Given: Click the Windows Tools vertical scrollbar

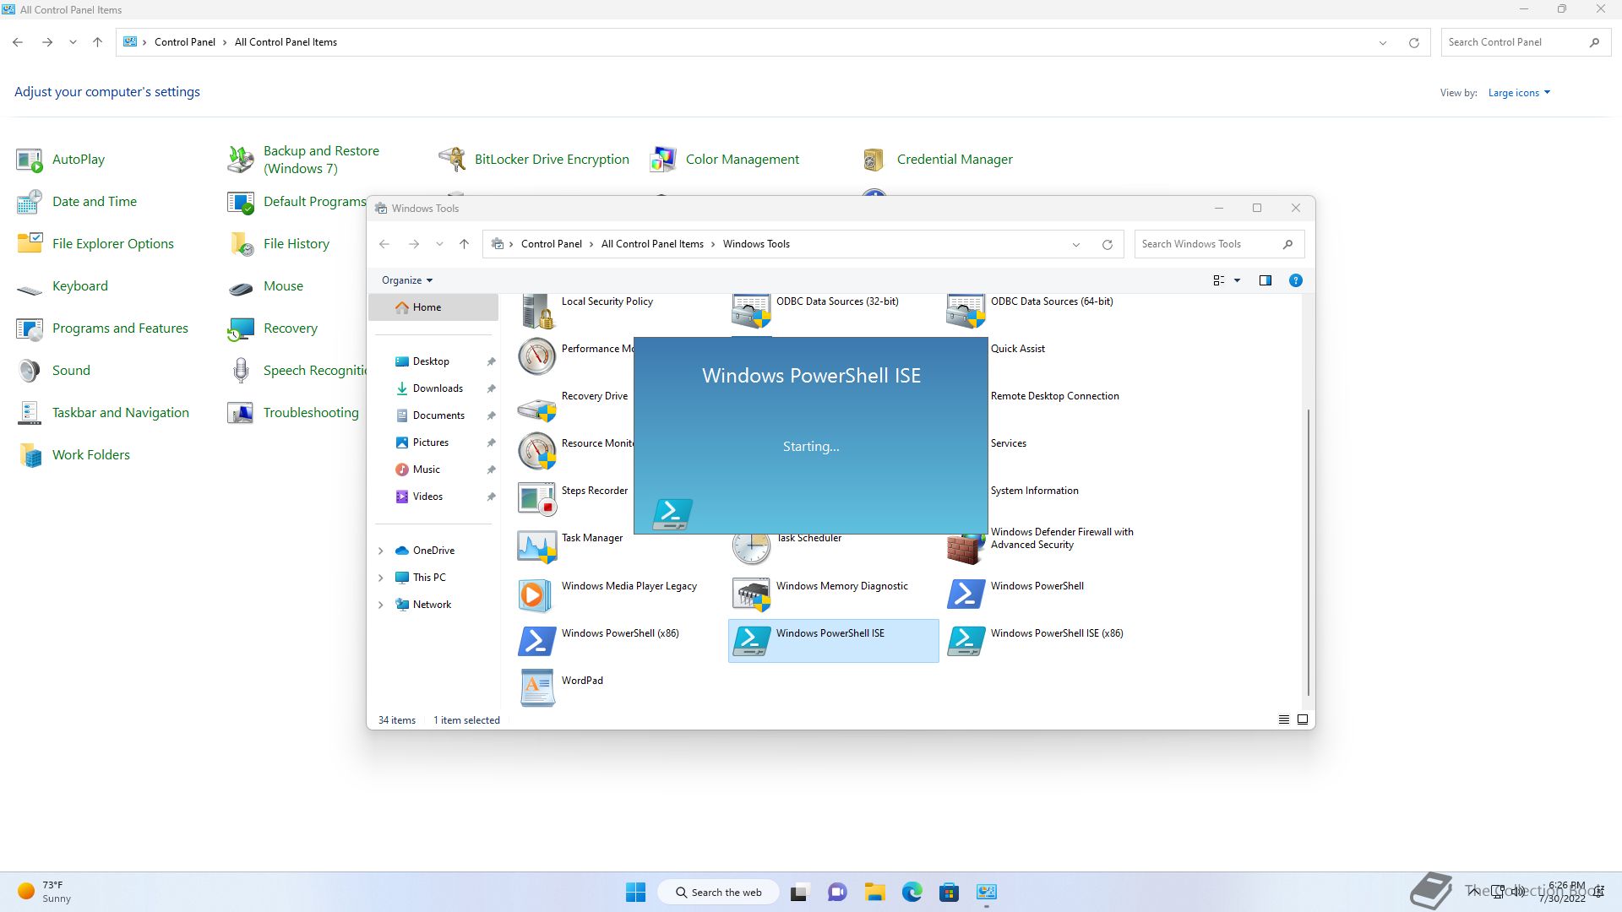Looking at the screenshot, I should [1309, 553].
